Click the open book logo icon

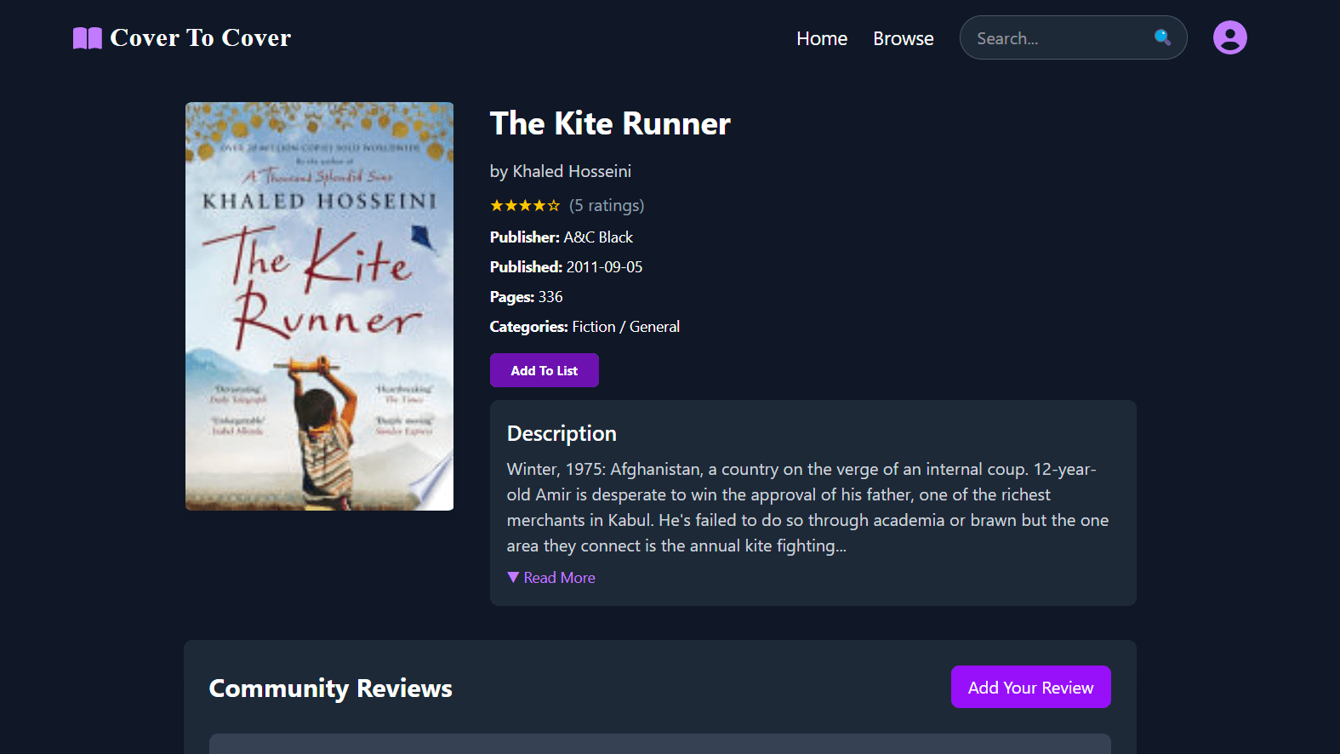coord(88,38)
